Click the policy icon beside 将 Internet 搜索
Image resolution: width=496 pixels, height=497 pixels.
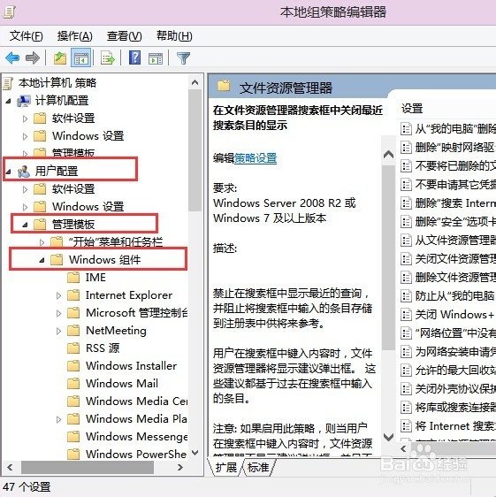click(406, 426)
